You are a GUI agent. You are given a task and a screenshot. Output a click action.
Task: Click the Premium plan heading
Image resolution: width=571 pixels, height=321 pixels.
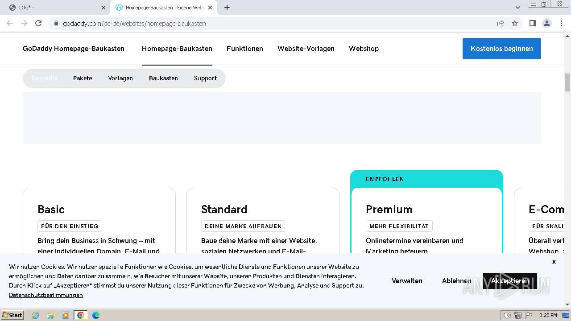(389, 209)
